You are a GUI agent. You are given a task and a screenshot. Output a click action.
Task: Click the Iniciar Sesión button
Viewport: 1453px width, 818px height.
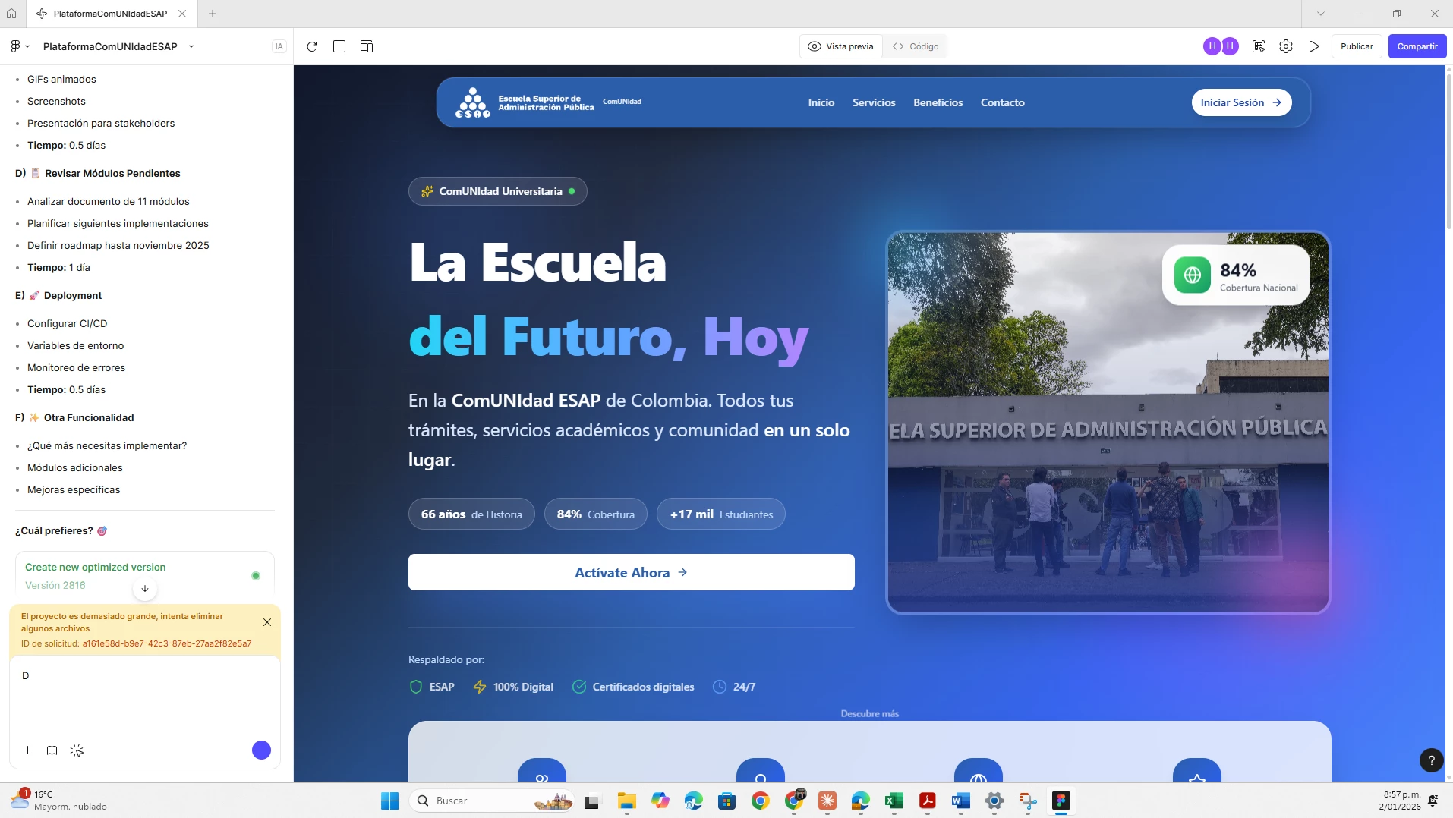coord(1241,102)
